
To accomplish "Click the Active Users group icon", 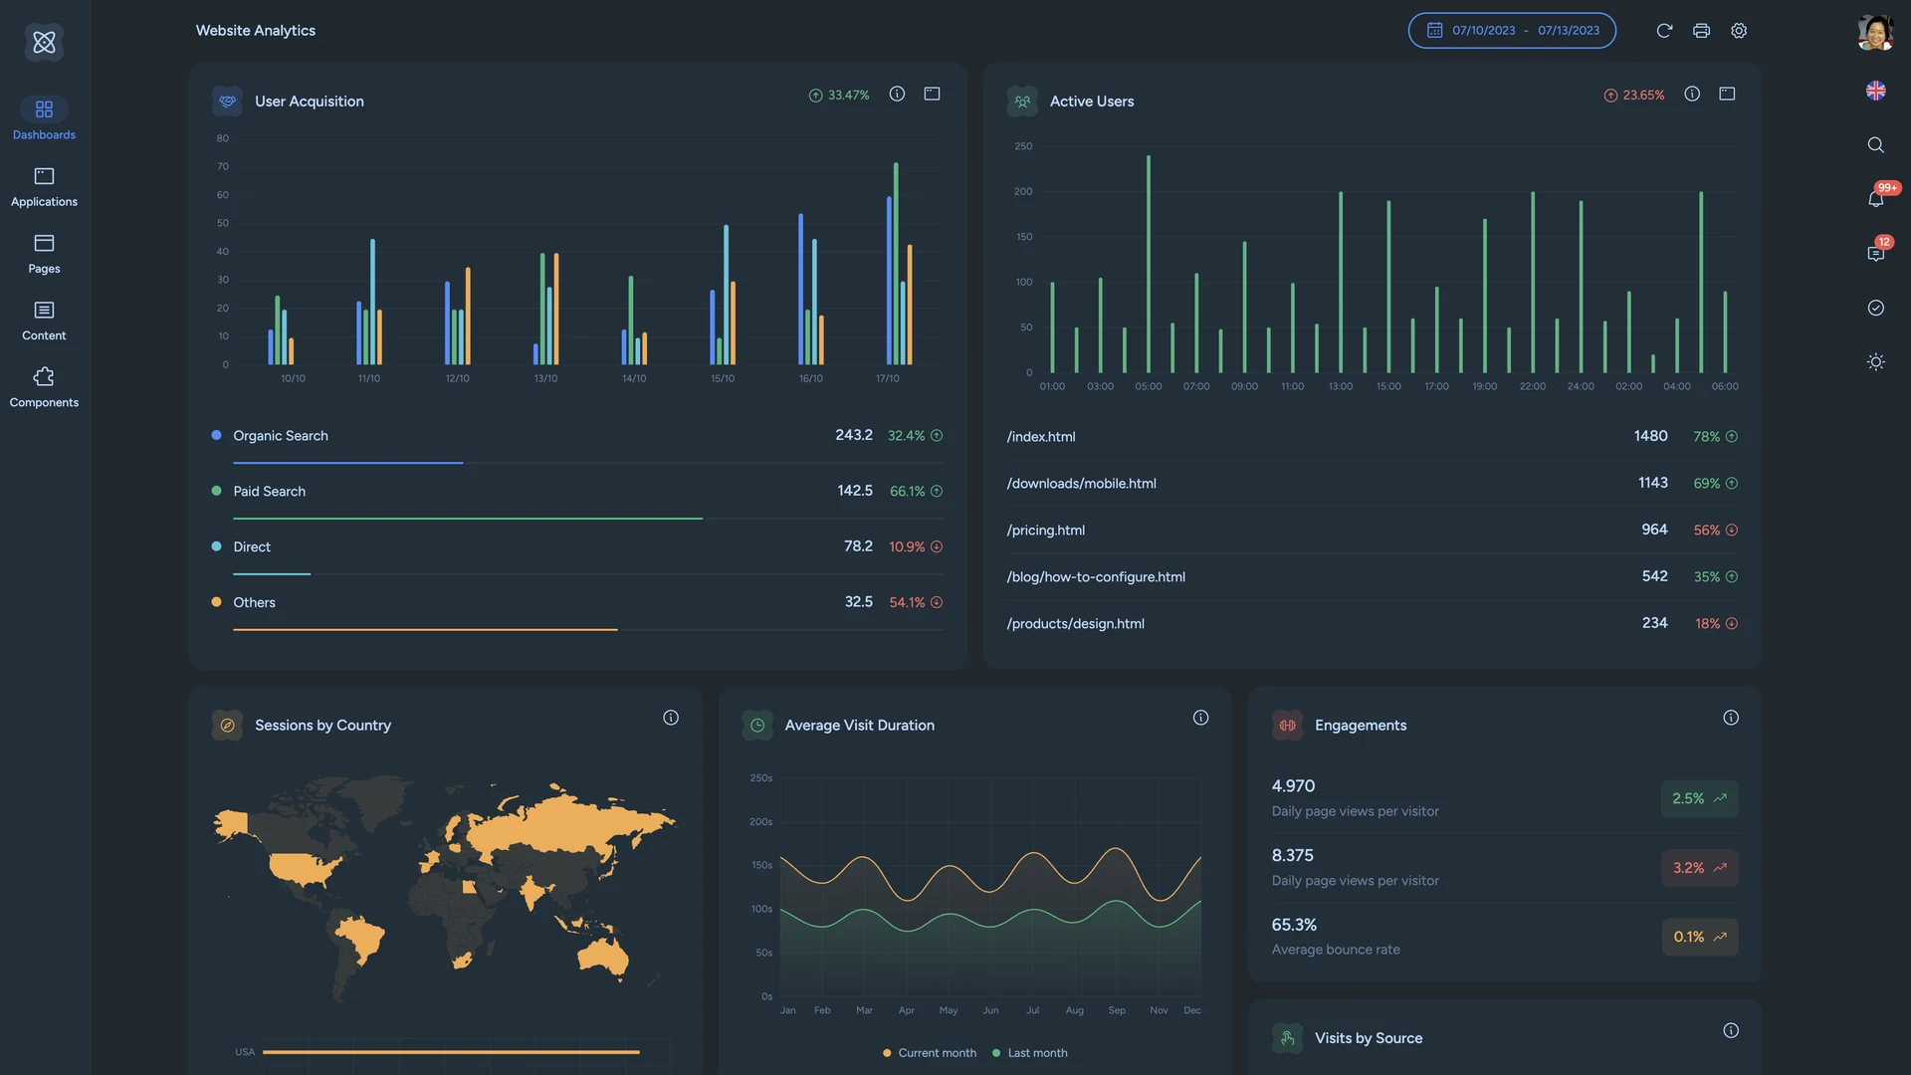I will click(x=1022, y=101).
